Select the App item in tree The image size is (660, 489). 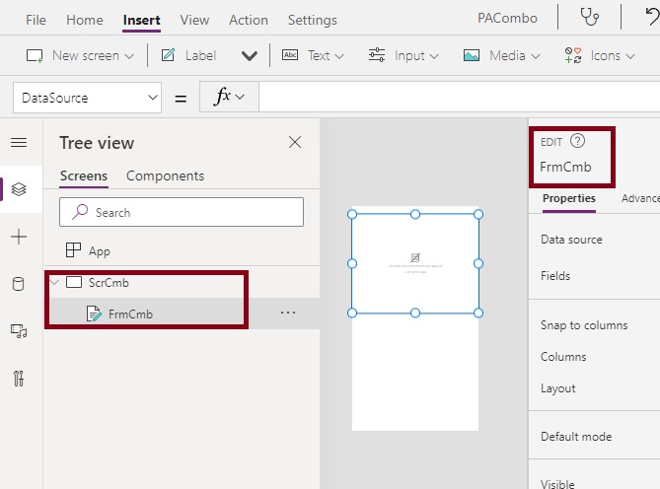(100, 251)
